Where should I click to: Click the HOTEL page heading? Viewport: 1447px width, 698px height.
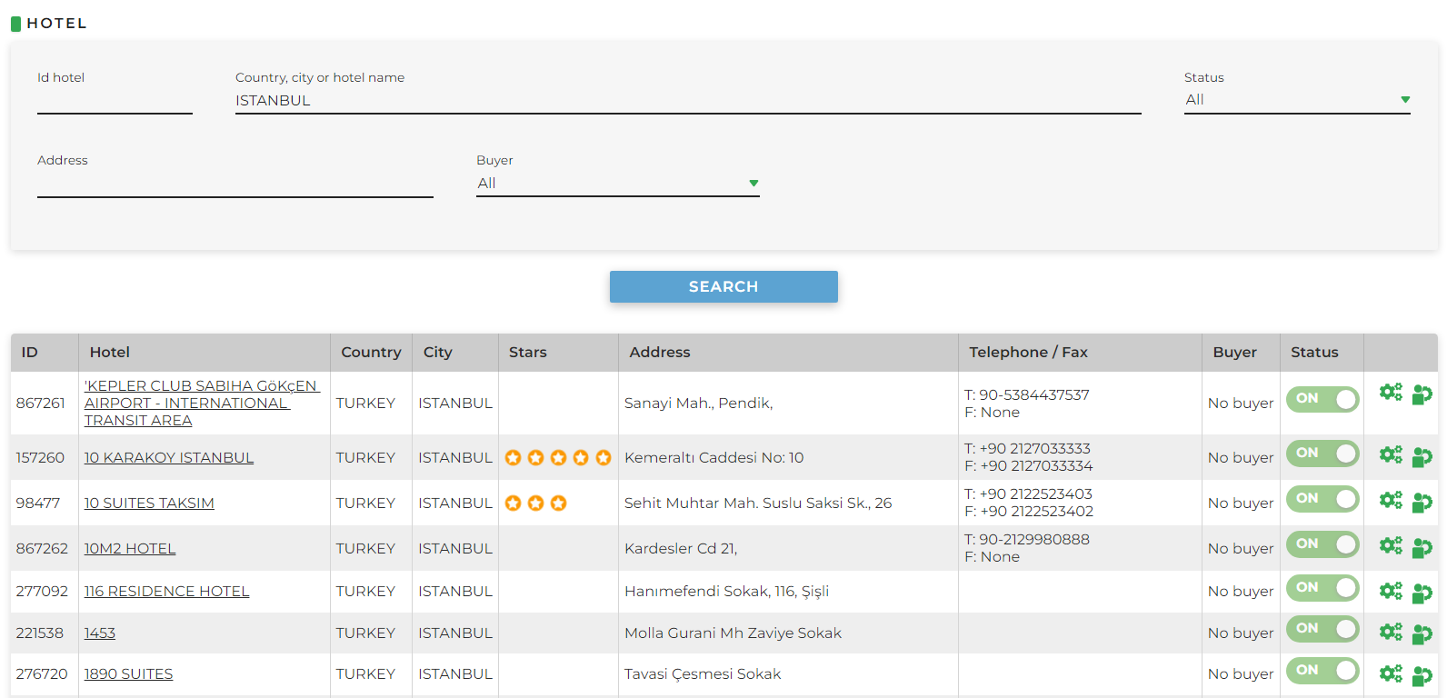[56, 23]
